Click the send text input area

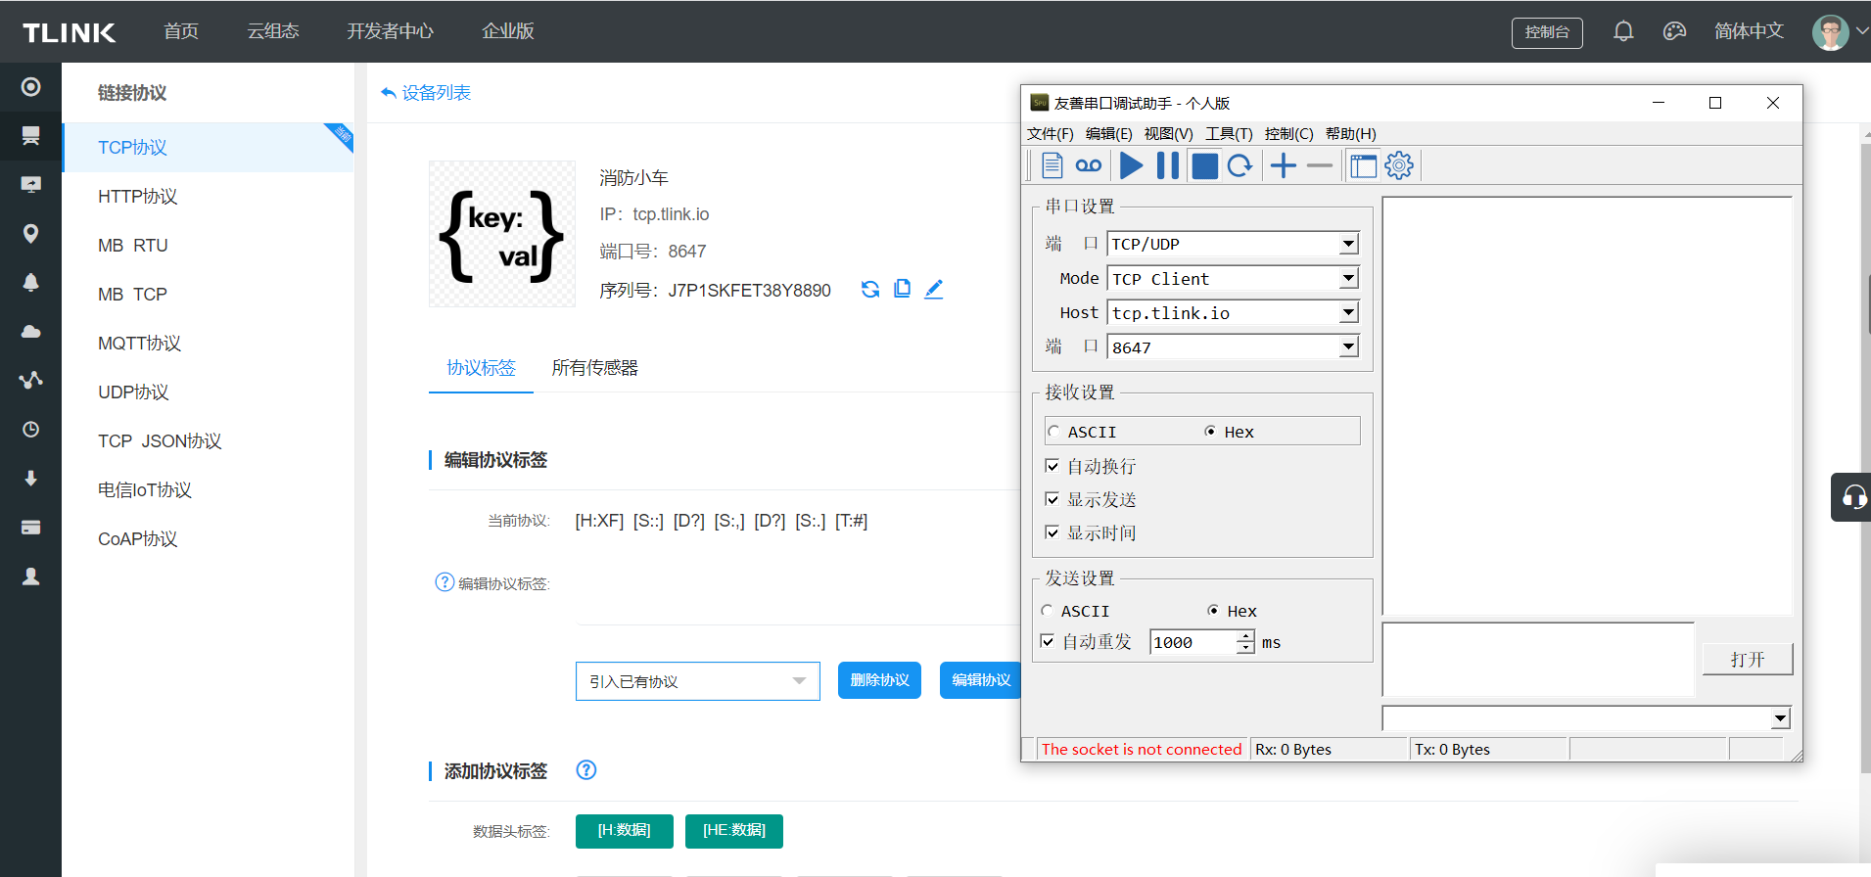click(x=1538, y=659)
